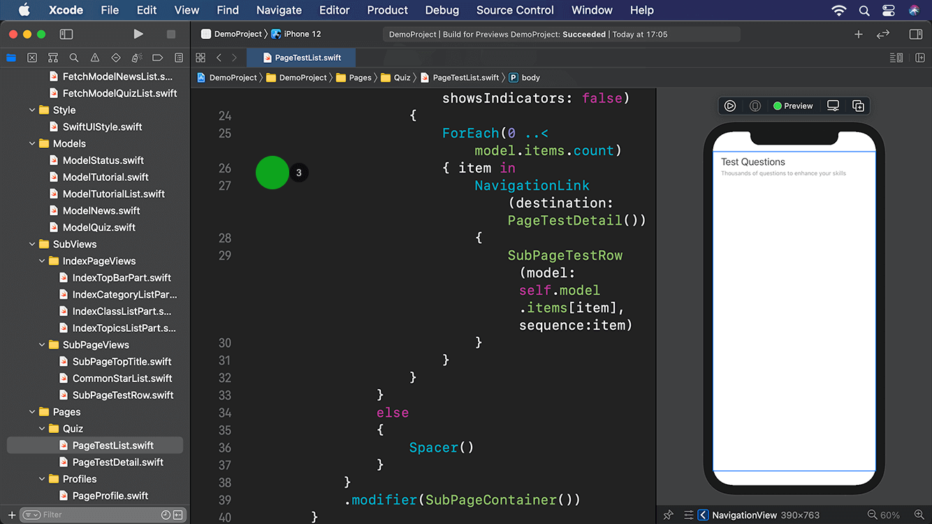This screenshot has height=524, width=932.
Task: Add a new editor pane on right
Action: pyautogui.click(x=920, y=57)
